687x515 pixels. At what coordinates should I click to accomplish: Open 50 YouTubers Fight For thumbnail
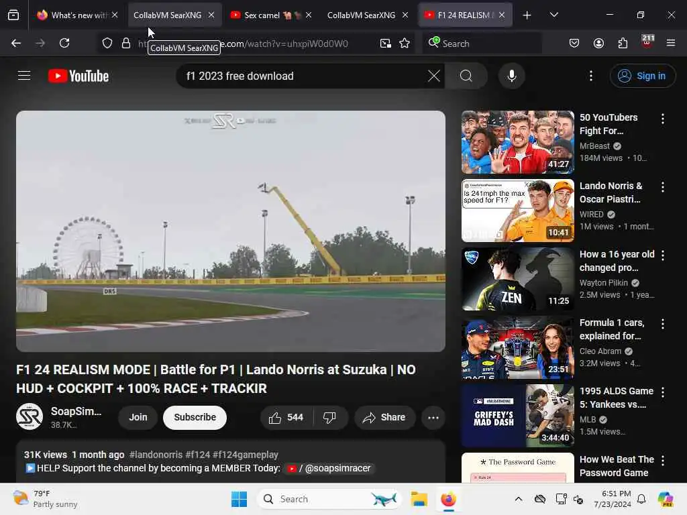[x=517, y=142]
